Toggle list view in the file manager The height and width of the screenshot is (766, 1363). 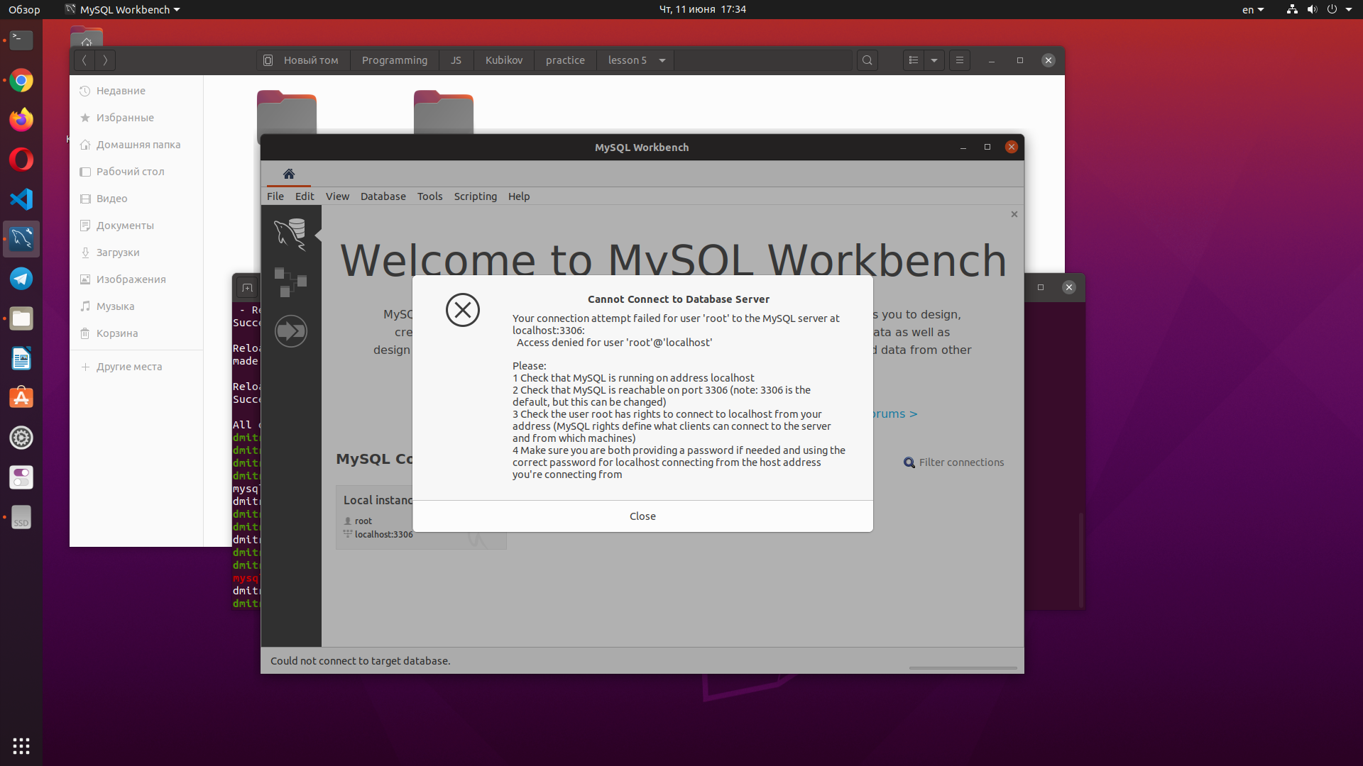(914, 60)
